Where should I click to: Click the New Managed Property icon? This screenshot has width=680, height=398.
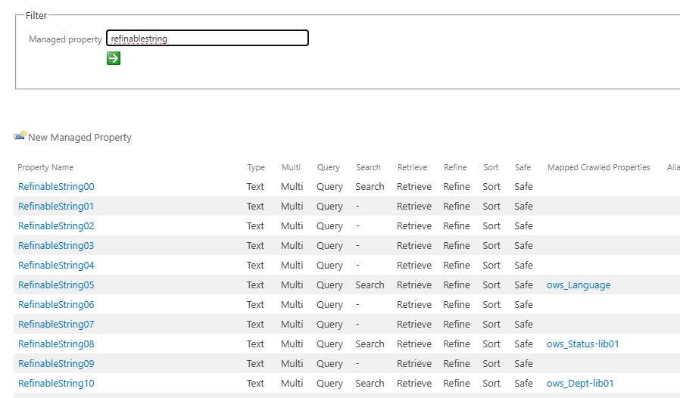tap(20, 135)
